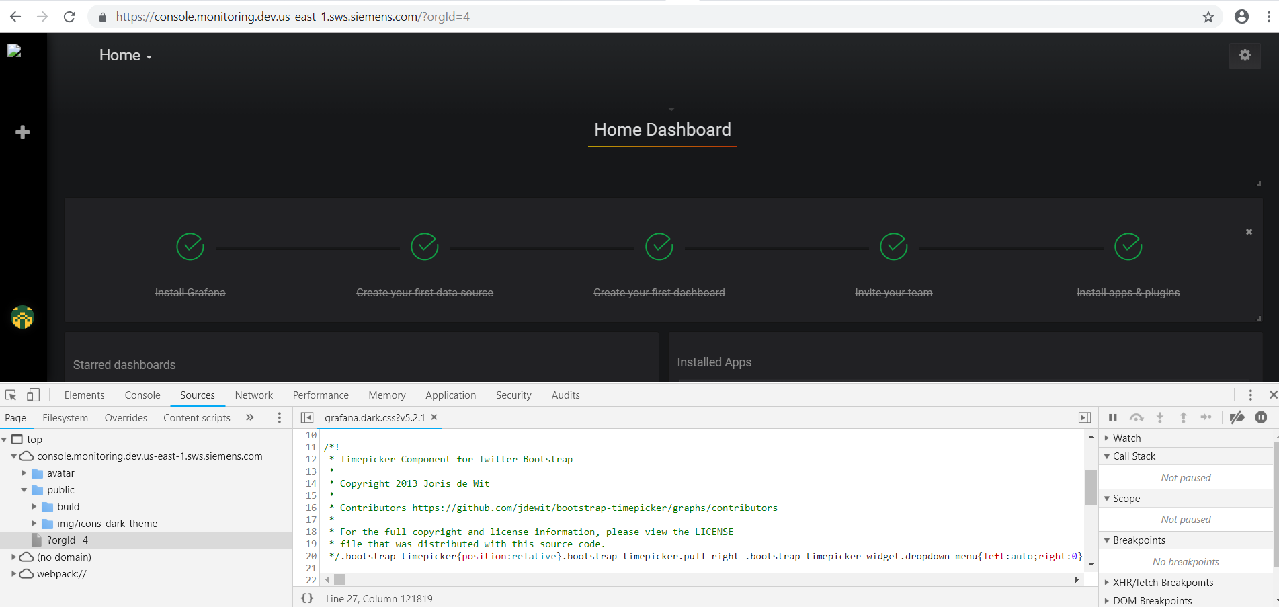Open the Home dashboard dropdown
This screenshot has height=607, width=1279.
point(125,55)
